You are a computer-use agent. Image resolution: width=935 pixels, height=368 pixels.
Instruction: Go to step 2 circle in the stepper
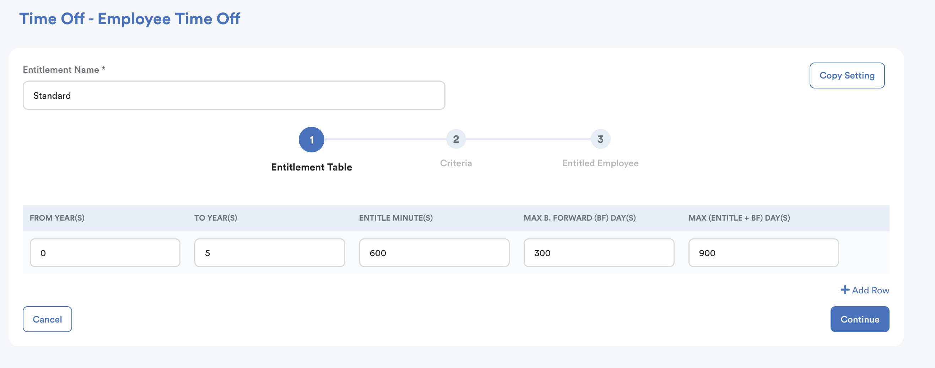point(455,139)
